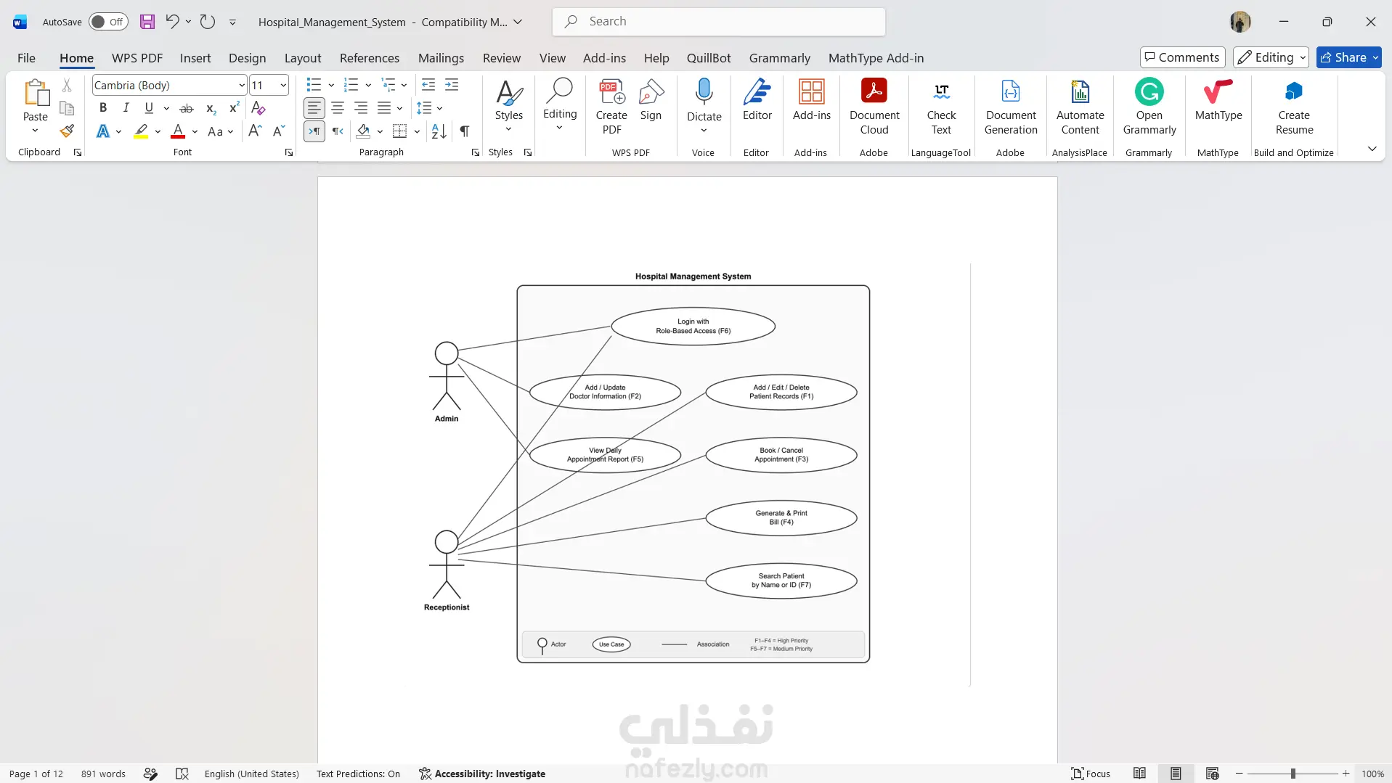Click the Copy icon
Screen dimensions: 1392x783
pos(67,108)
